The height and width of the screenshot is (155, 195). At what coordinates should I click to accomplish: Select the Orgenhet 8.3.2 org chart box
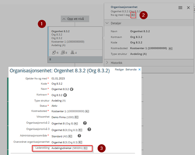[x=75, y=45]
